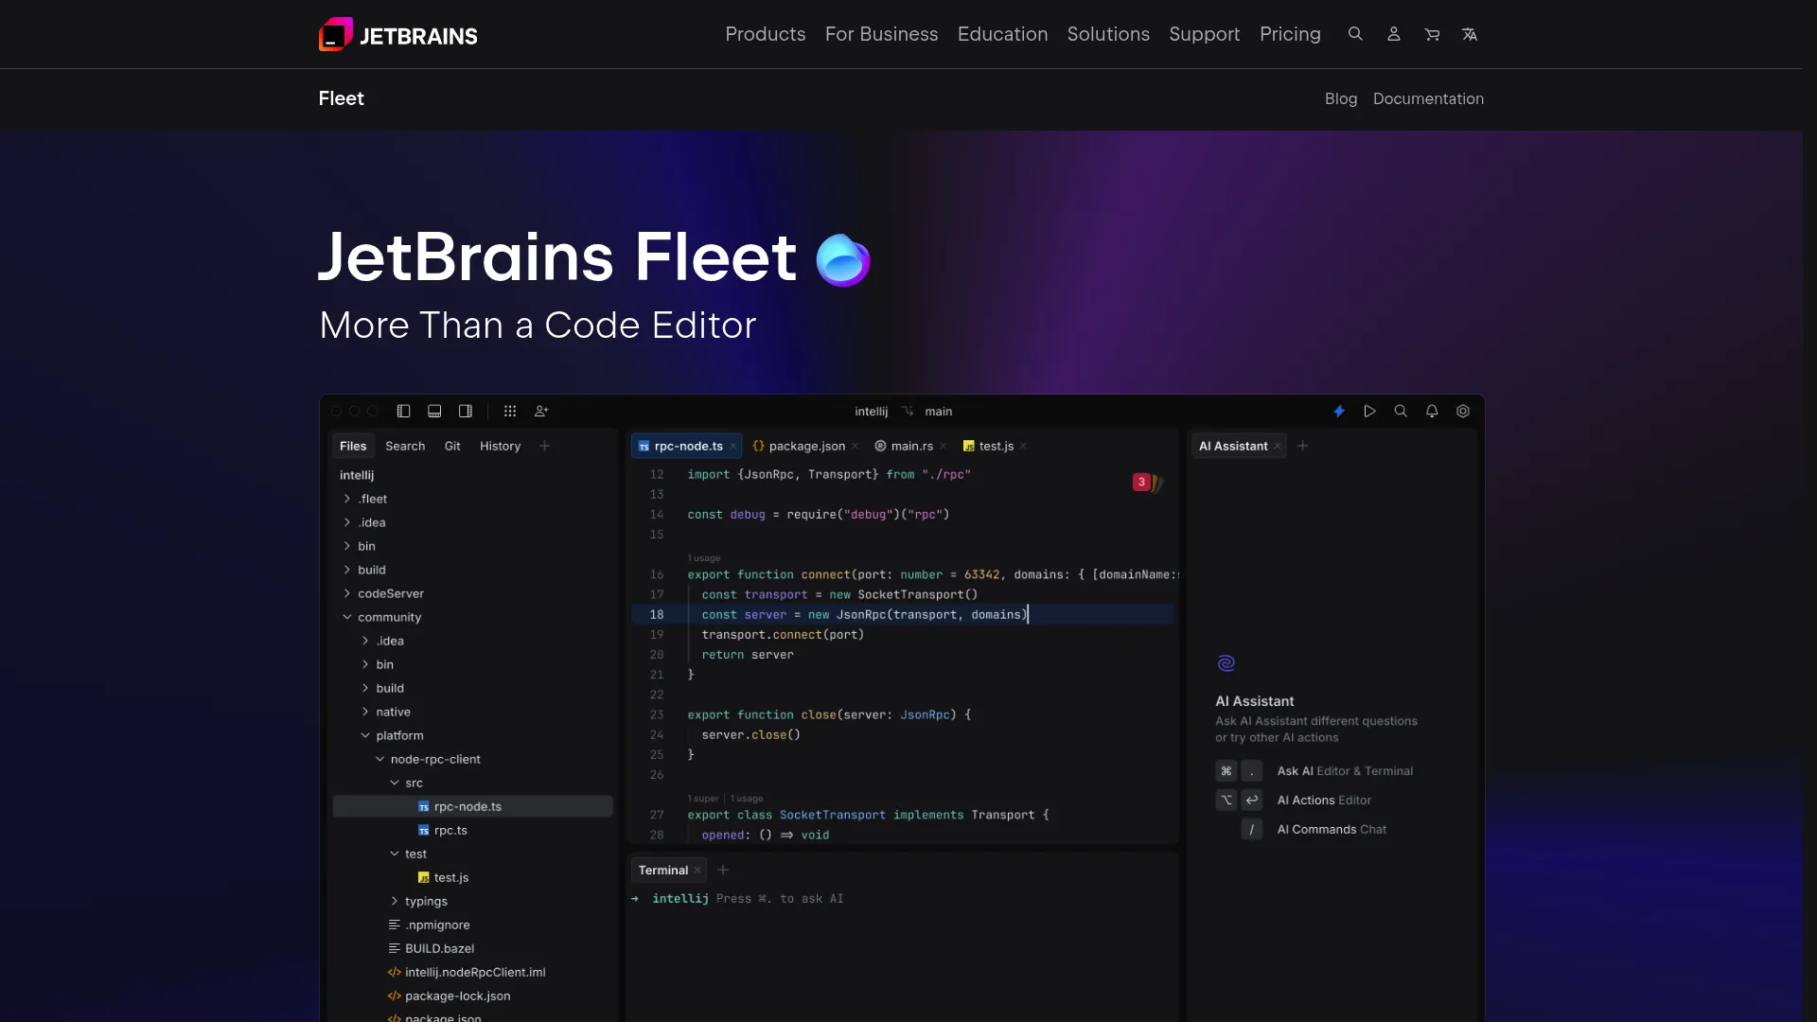
Task: Open the Documentation link
Action: (x=1428, y=98)
